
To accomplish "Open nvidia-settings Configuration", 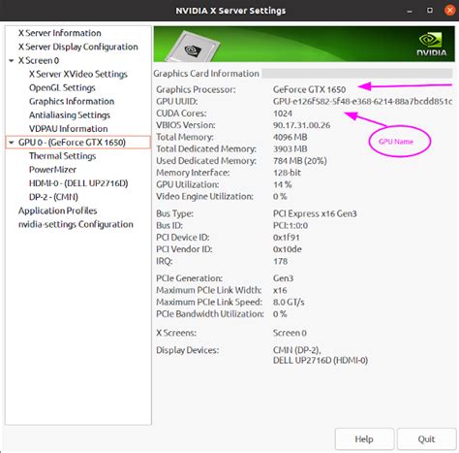I will tap(76, 224).
